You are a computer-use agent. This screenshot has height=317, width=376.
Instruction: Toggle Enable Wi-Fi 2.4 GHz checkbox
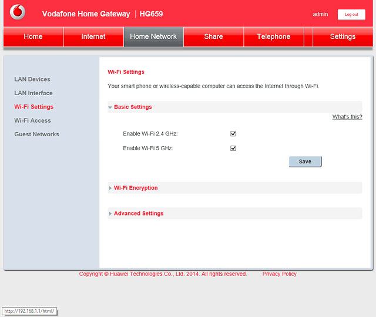click(233, 134)
